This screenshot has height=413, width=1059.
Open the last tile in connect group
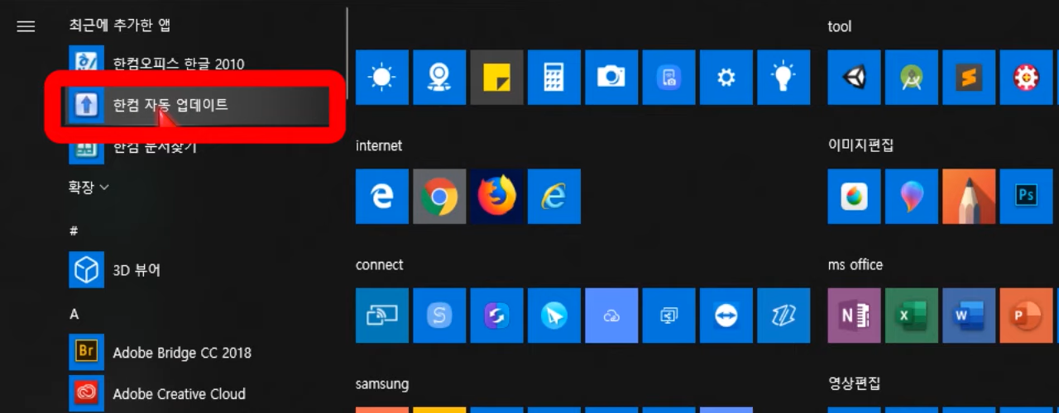(x=783, y=316)
